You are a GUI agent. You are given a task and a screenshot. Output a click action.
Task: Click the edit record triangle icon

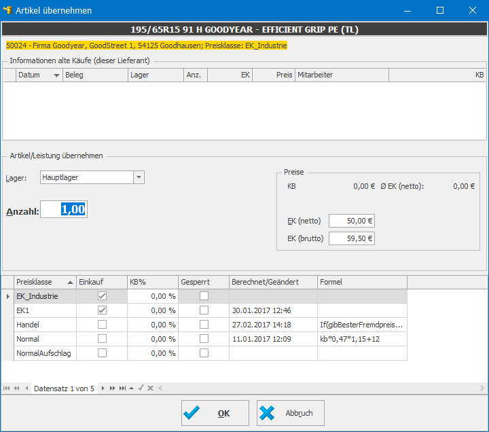pos(132,388)
